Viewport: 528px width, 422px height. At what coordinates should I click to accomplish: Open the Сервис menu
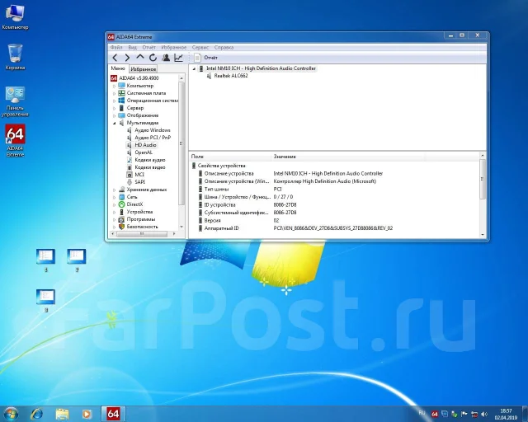tap(200, 48)
